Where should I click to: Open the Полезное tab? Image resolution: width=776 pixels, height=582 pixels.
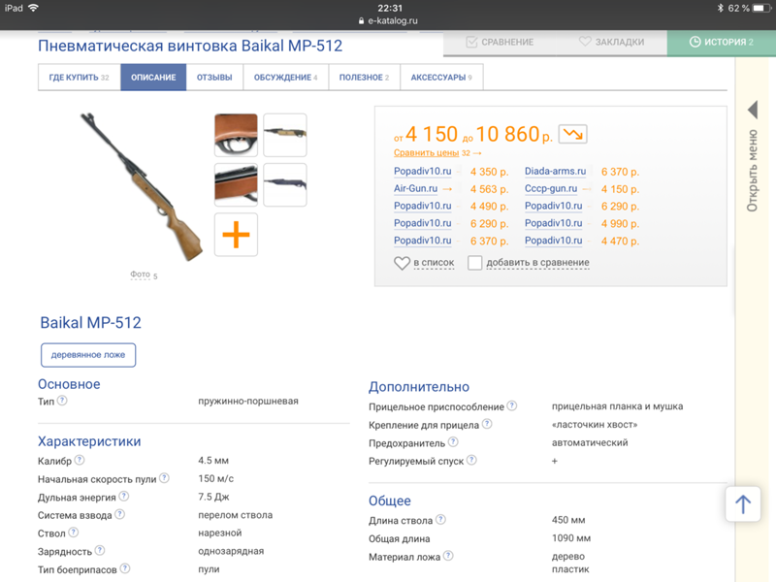[x=365, y=78]
